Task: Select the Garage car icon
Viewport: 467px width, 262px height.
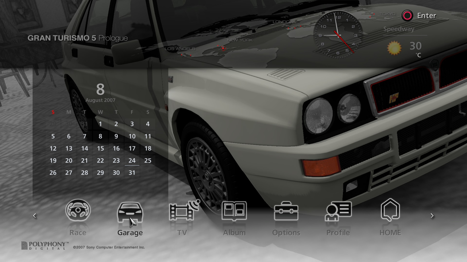Action: (130, 212)
